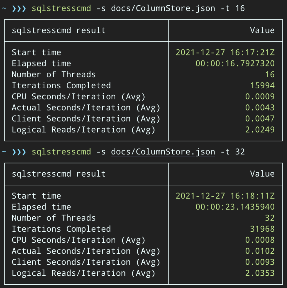Click the Logical Reads/Iteration 2.0249 value

pos(260,129)
